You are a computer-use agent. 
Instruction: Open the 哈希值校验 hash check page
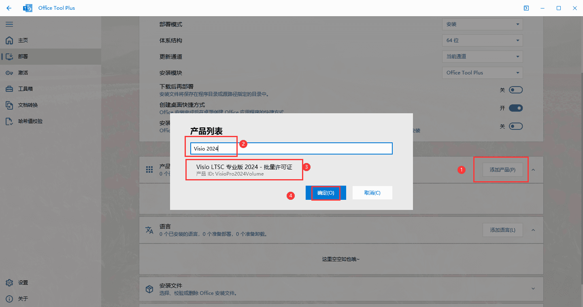[x=50, y=121]
